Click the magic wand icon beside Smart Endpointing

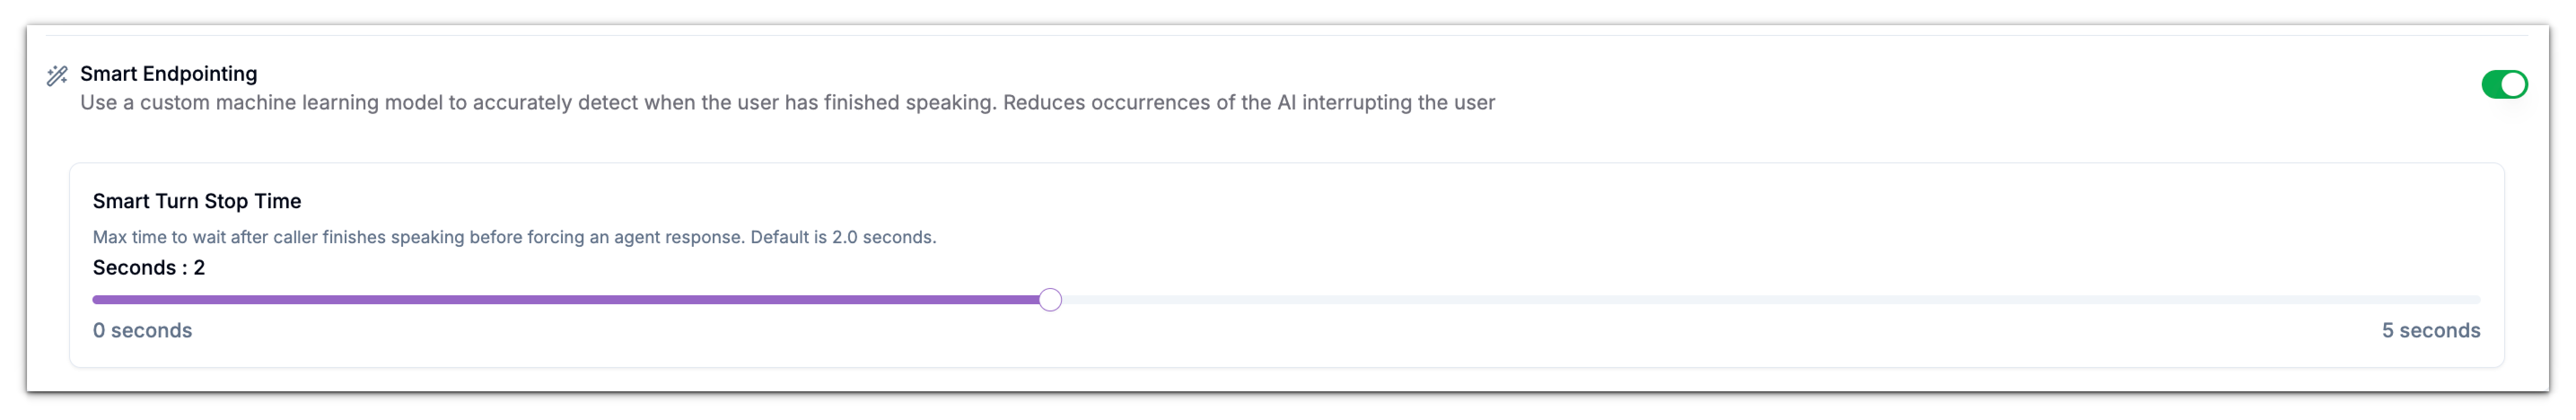57,75
